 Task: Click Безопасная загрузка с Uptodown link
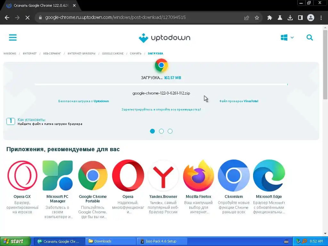84,101
